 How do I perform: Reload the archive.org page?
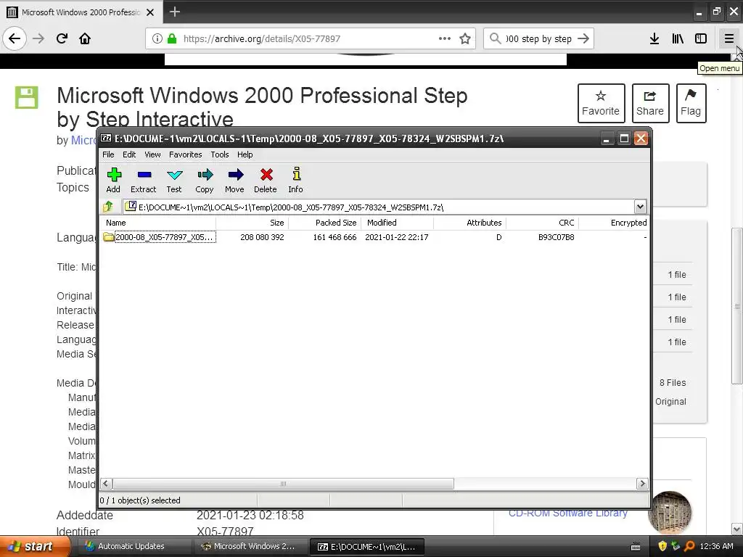62,38
